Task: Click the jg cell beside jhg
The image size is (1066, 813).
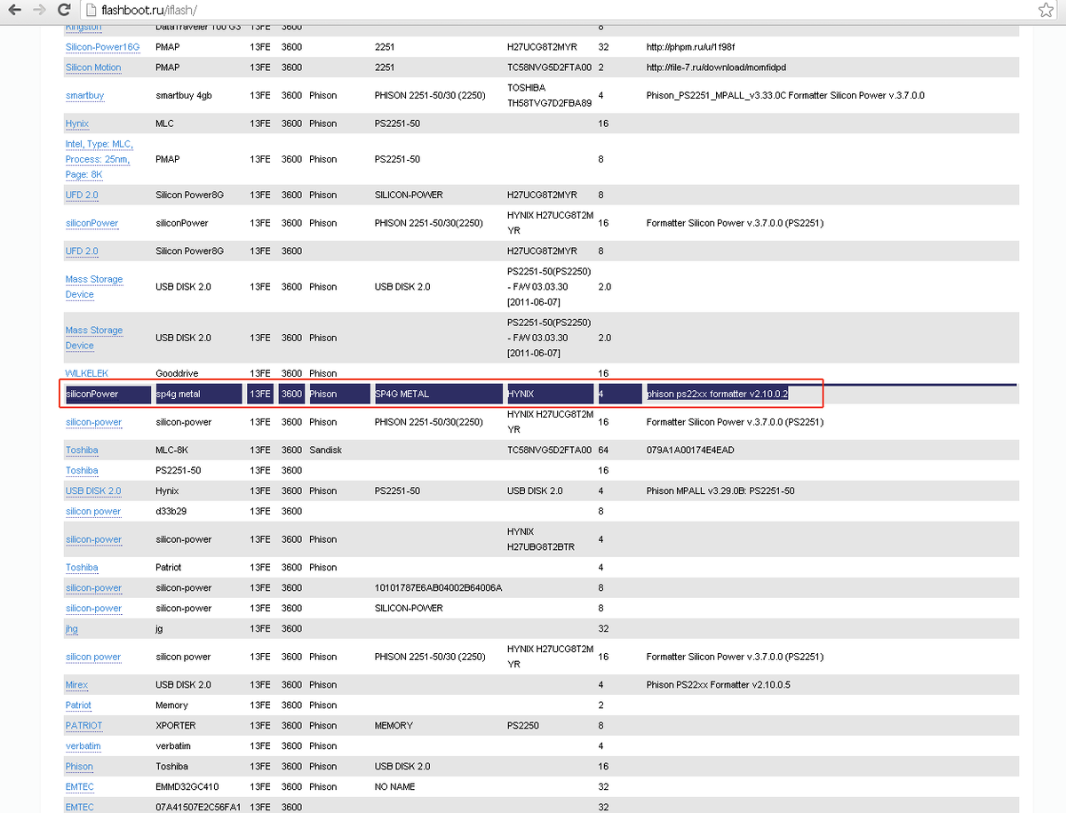Action: tap(159, 628)
